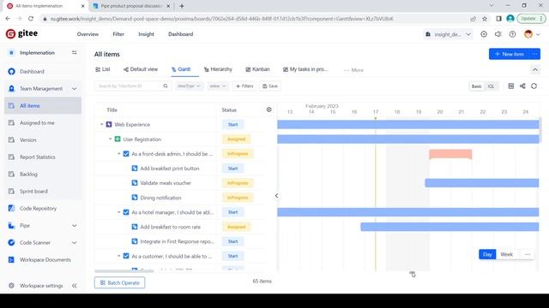The height and width of the screenshot is (308, 549).
Task: Select Basic search mode
Action: tap(477, 86)
